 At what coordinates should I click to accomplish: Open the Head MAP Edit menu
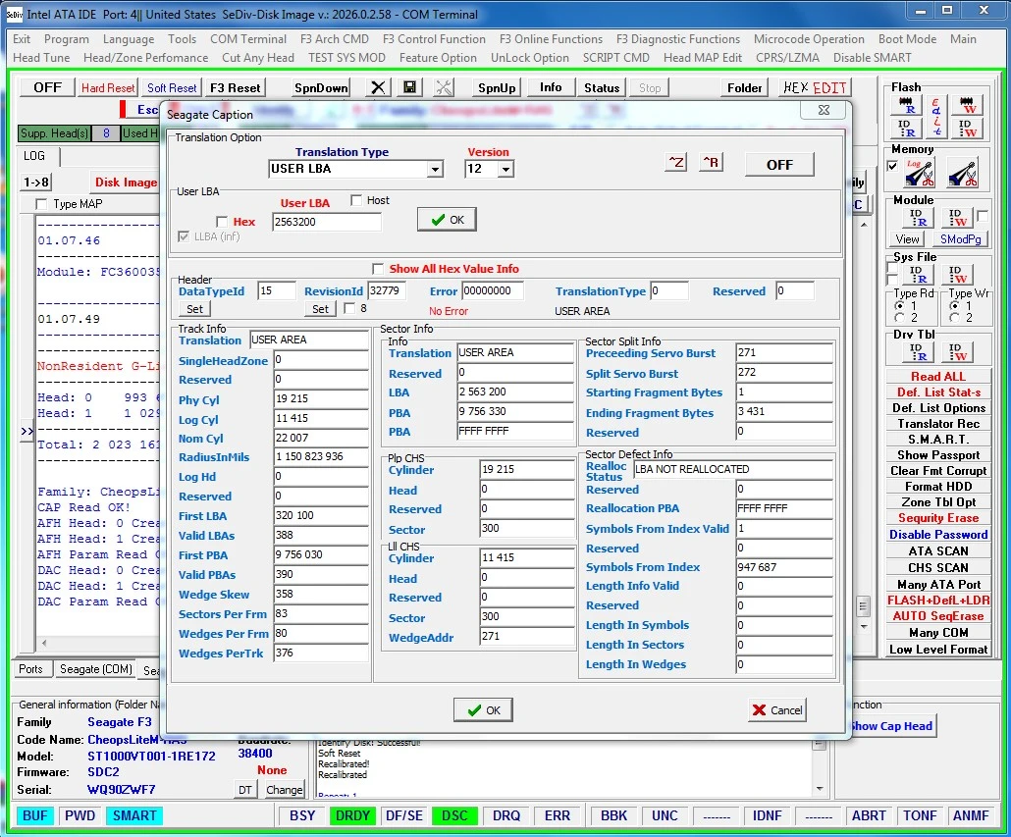coord(702,58)
